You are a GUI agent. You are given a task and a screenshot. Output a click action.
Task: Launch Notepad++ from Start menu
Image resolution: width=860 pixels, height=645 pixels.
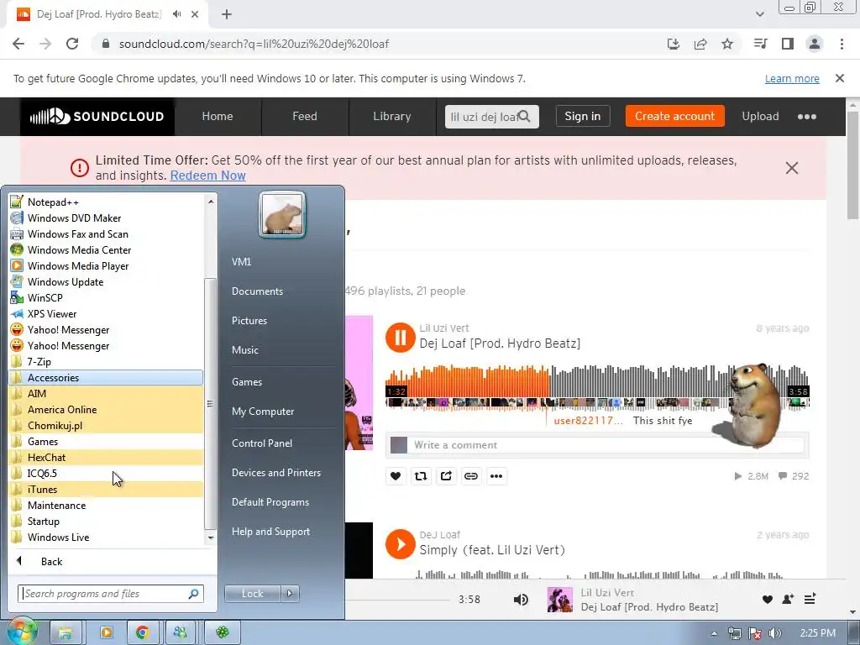coord(107,202)
